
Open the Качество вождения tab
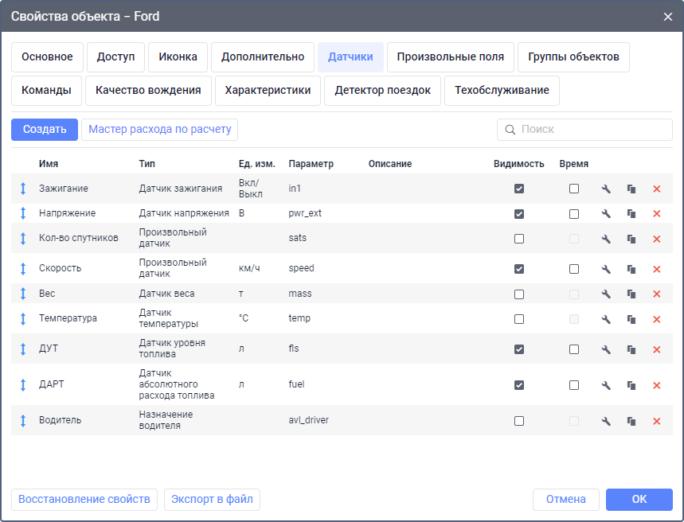click(148, 91)
